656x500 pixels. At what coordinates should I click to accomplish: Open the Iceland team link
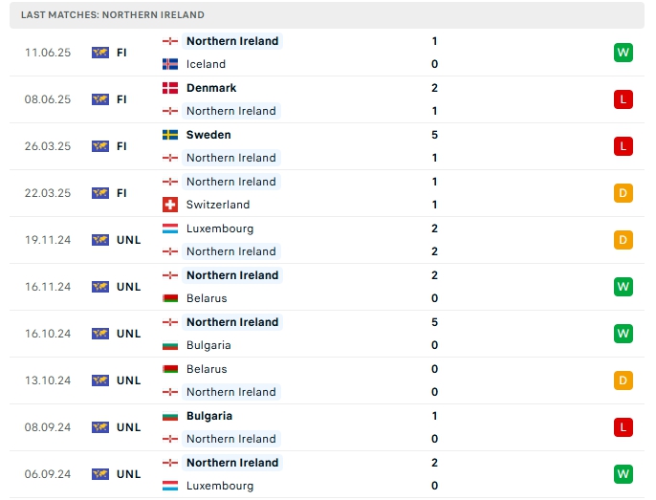coord(206,64)
